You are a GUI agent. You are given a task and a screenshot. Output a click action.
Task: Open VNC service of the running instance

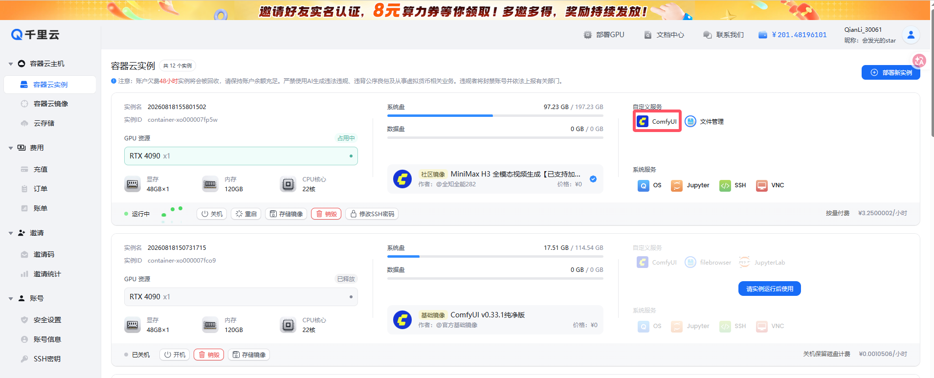[x=770, y=185]
